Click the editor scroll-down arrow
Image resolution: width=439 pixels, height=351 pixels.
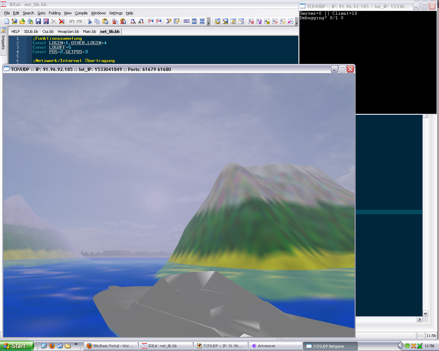(x=426, y=313)
